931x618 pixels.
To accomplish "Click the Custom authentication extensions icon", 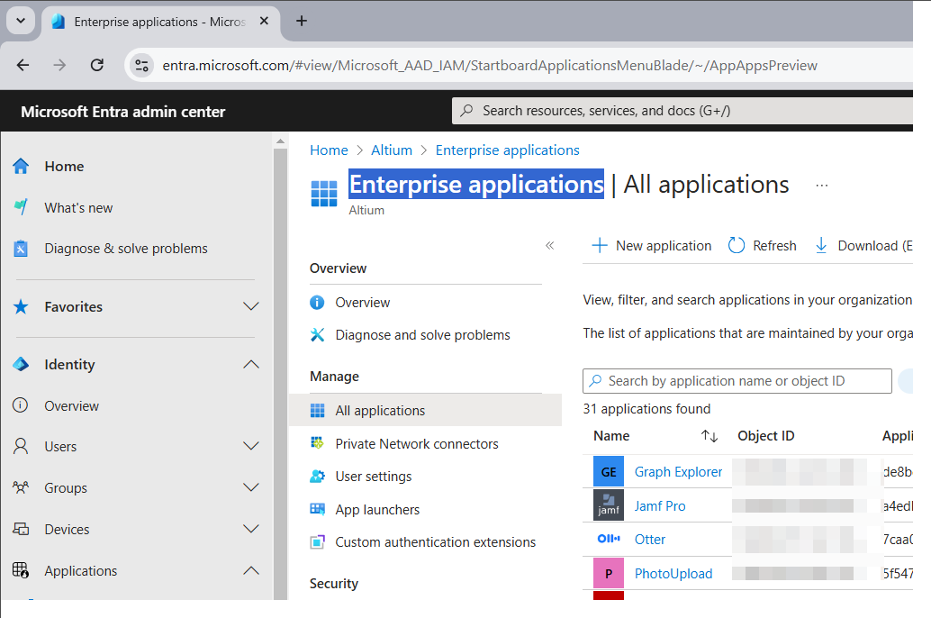I will pyautogui.click(x=317, y=542).
